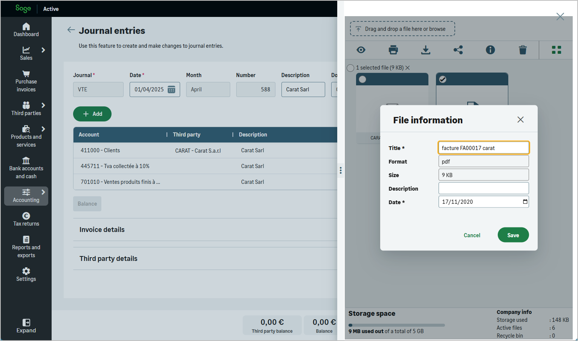Toggle the select-all files radio circle
This screenshot has width=578, height=341.
coord(350,68)
